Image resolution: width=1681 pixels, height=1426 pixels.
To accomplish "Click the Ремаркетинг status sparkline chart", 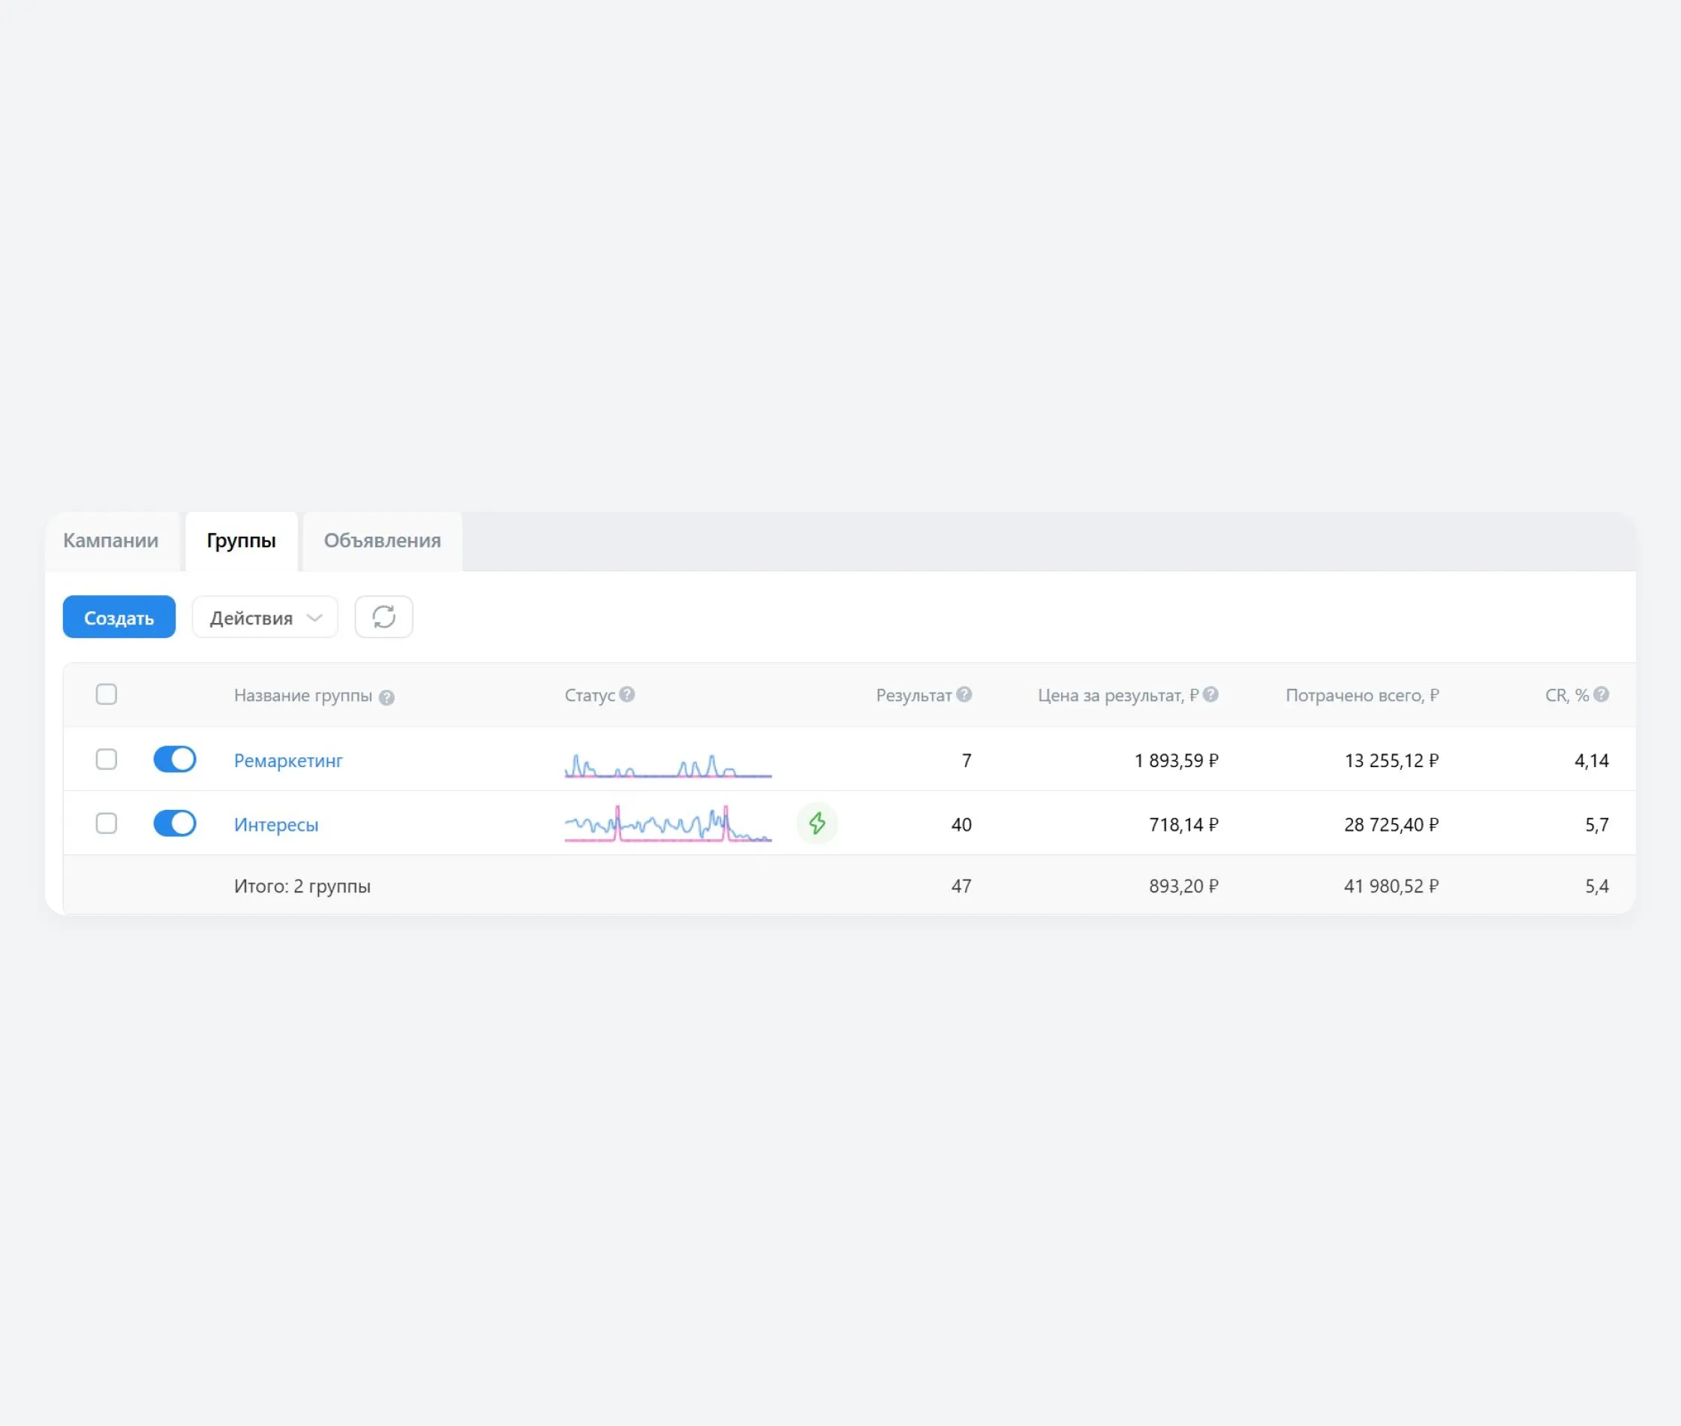I will 669,765.
